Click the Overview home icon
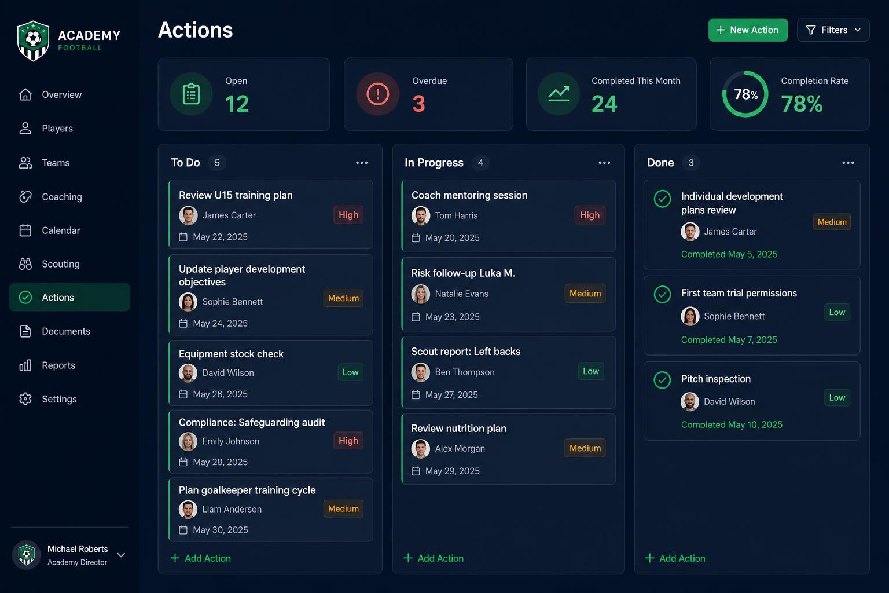The width and height of the screenshot is (889, 593). point(25,94)
